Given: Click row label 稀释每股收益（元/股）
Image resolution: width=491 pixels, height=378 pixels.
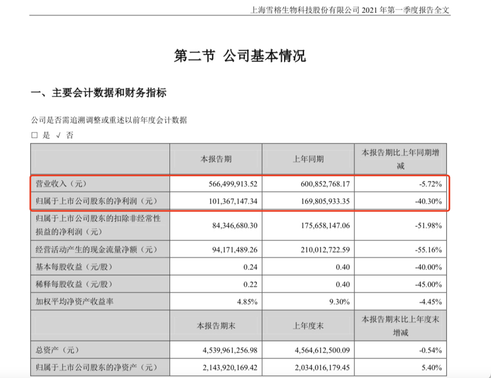Looking at the screenshot, I should point(74,284).
